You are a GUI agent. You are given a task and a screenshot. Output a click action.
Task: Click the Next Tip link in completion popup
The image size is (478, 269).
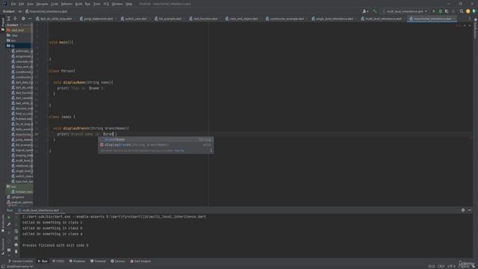[x=179, y=151]
